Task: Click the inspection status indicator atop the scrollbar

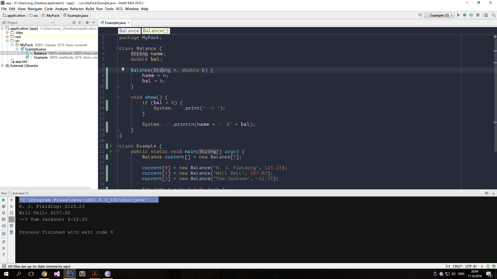Action: pyautogui.click(x=495, y=37)
